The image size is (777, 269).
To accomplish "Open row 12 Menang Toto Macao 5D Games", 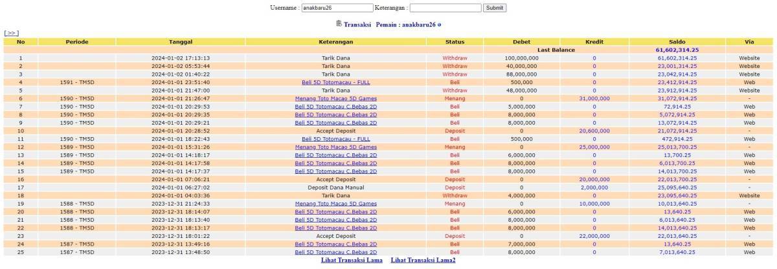I will point(335,147).
